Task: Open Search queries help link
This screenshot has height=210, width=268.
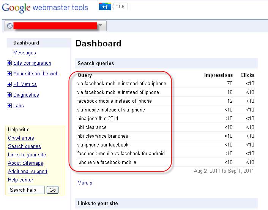Action: click(24, 146)
